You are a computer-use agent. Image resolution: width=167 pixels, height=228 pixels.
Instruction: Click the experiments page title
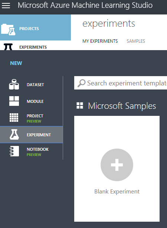(109, 23)
